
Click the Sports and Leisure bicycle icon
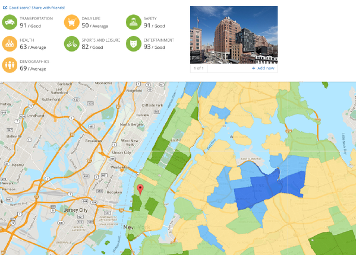pyautogui.click(x=71, y=43)
